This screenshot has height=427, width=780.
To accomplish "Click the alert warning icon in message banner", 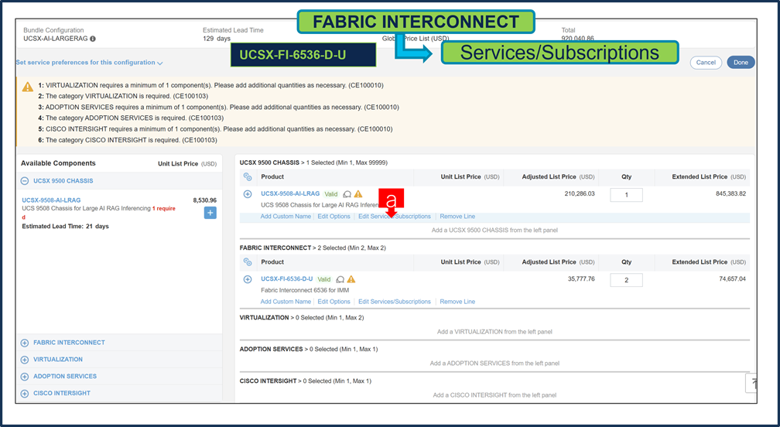I will point(28,87).
